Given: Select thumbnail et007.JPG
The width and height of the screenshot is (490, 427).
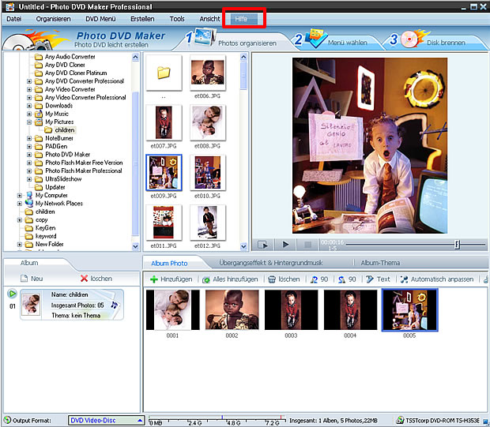Looking at the screenshot, I should tap(164, 123).
